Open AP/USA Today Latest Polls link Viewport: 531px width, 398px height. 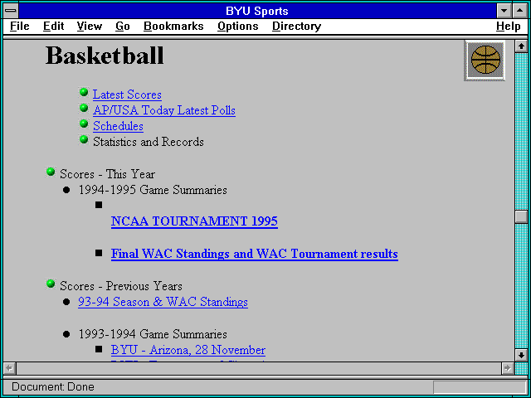pyautogui.click(x=164, y=110)
